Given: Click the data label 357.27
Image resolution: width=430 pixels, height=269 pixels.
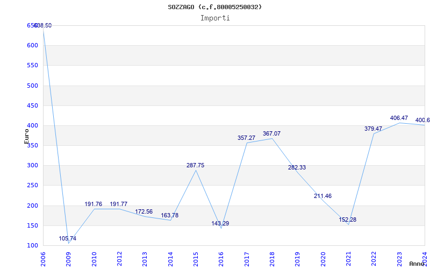Looking at the screenshot, I should [246, 138].
